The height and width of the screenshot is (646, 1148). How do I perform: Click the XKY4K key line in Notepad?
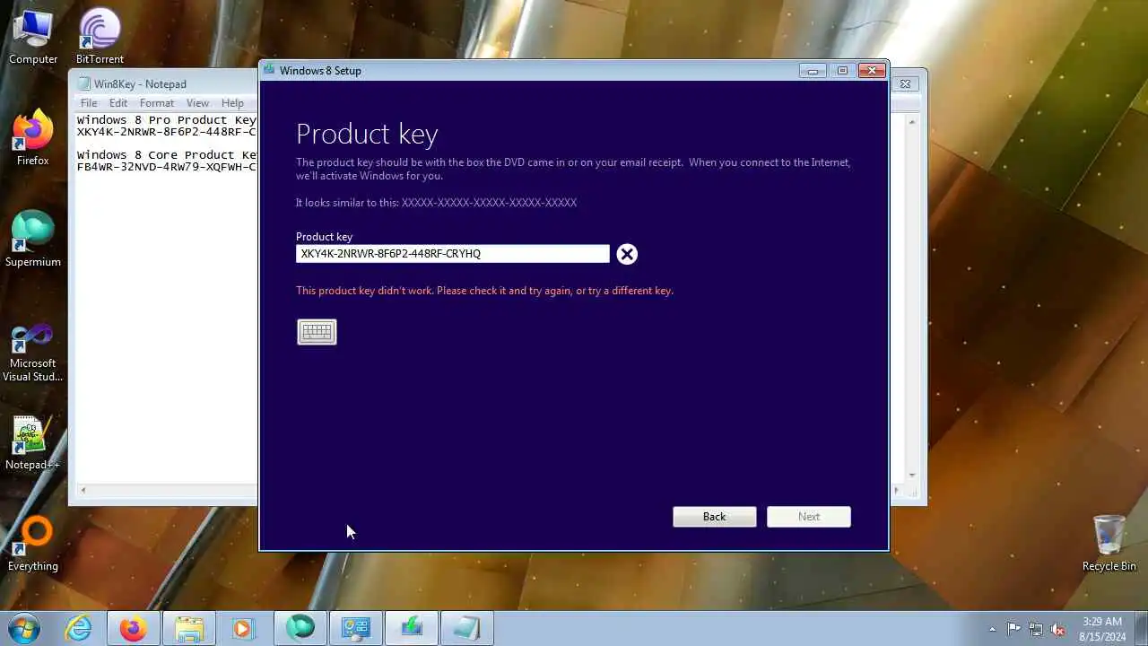coord(167,132)
